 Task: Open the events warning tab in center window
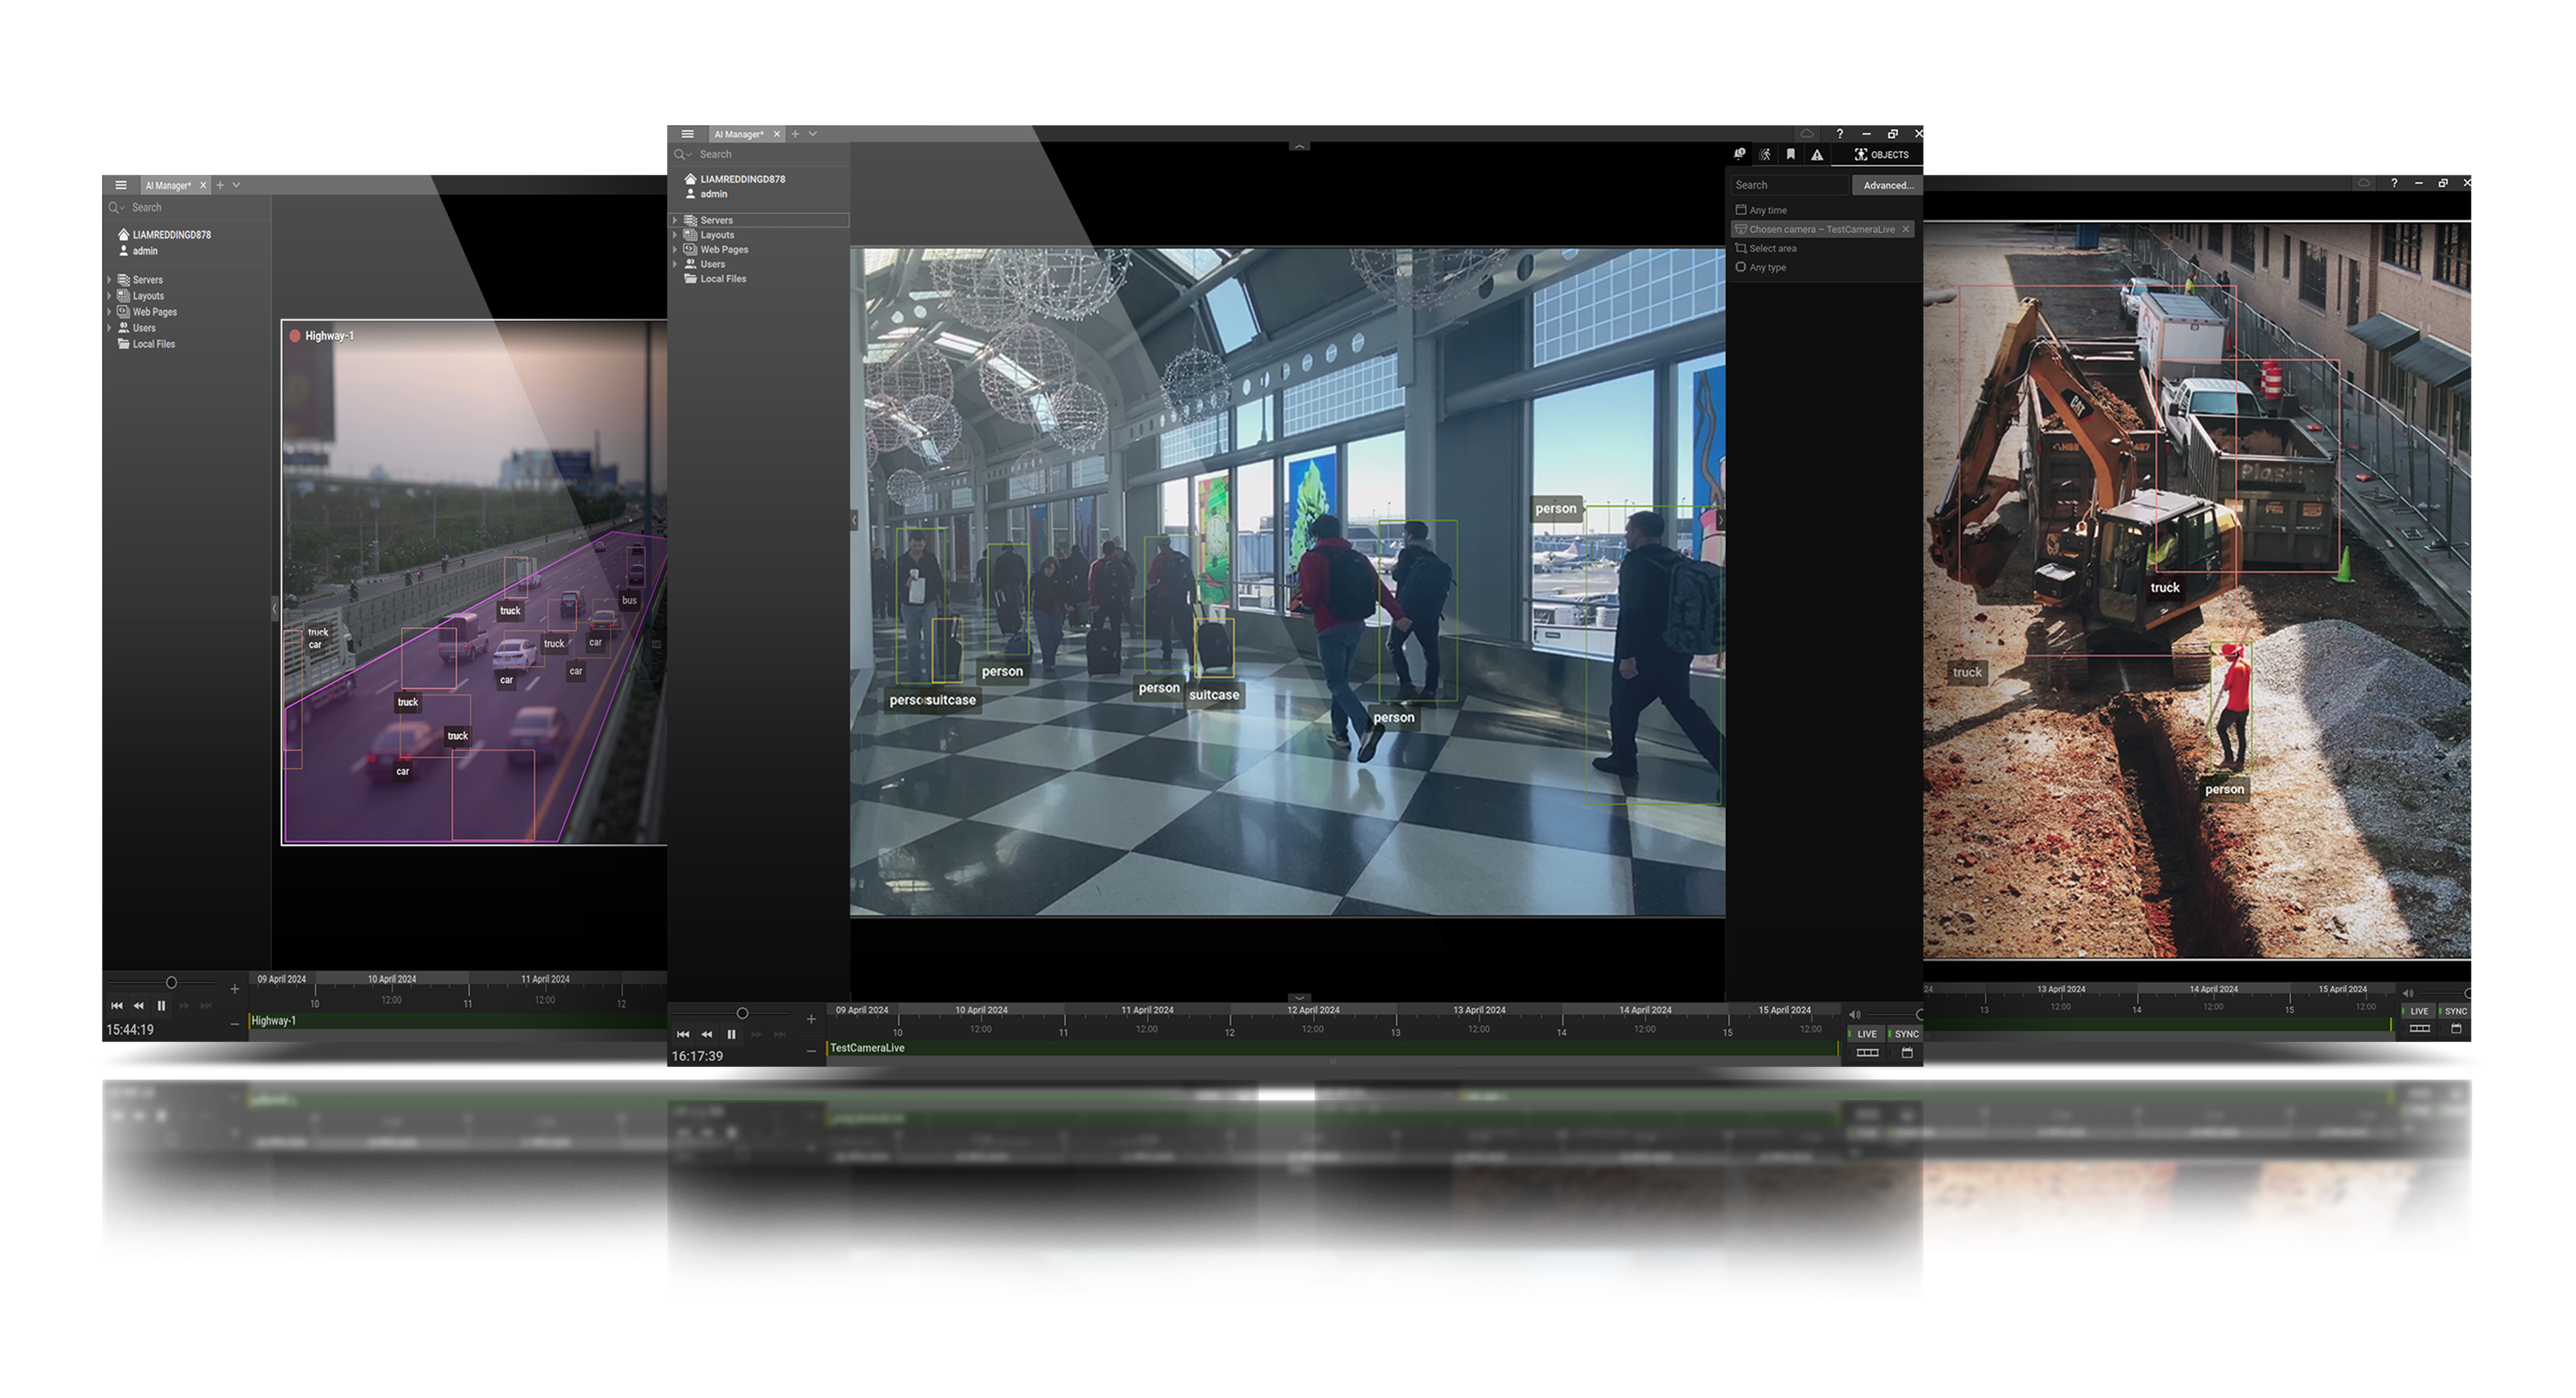coord(1817,154)
